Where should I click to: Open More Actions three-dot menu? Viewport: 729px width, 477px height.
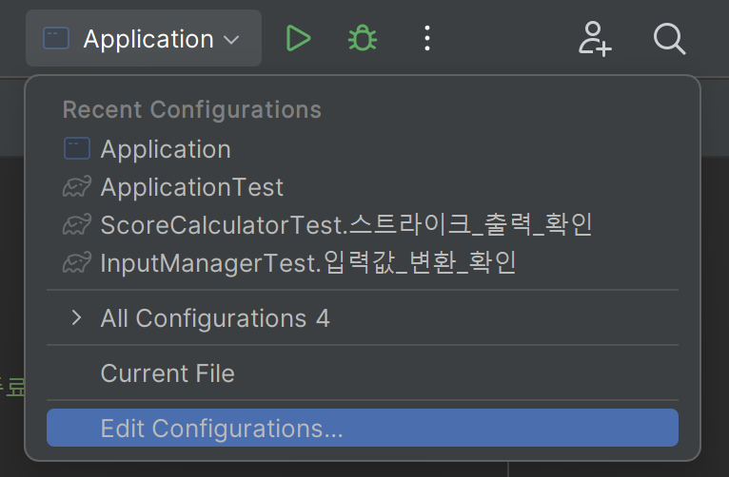pyautogui.click(x=427, y=38)
